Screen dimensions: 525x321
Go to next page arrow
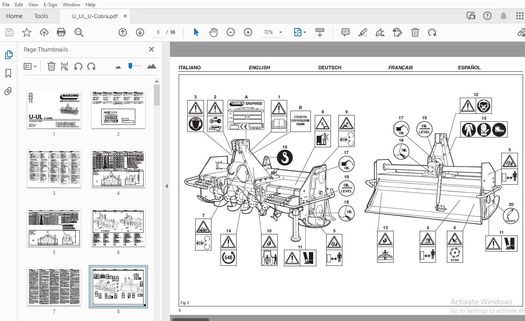[140, 32]
